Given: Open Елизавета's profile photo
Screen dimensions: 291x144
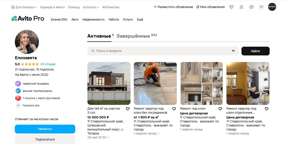Looking at the screenshot, I should (27, 42).
